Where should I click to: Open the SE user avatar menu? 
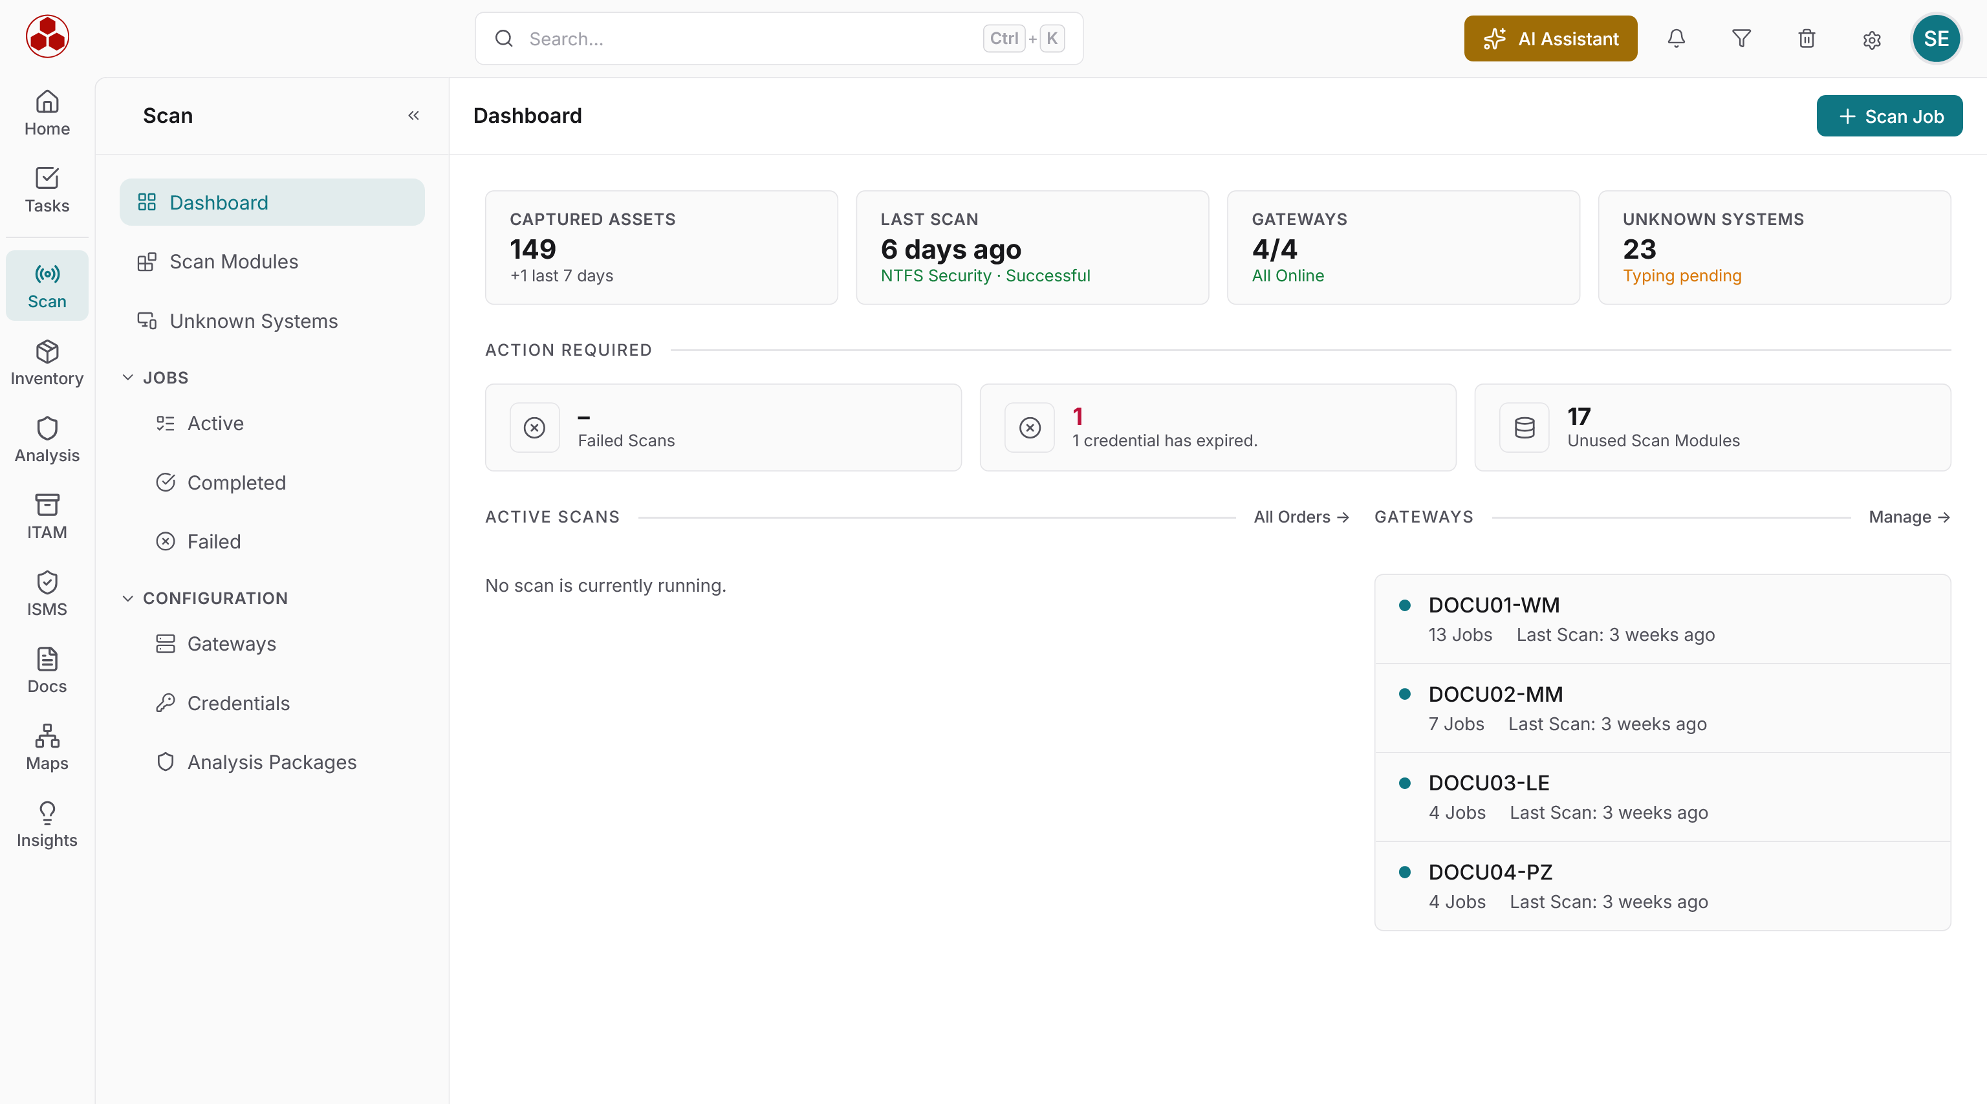[1935, 39]
